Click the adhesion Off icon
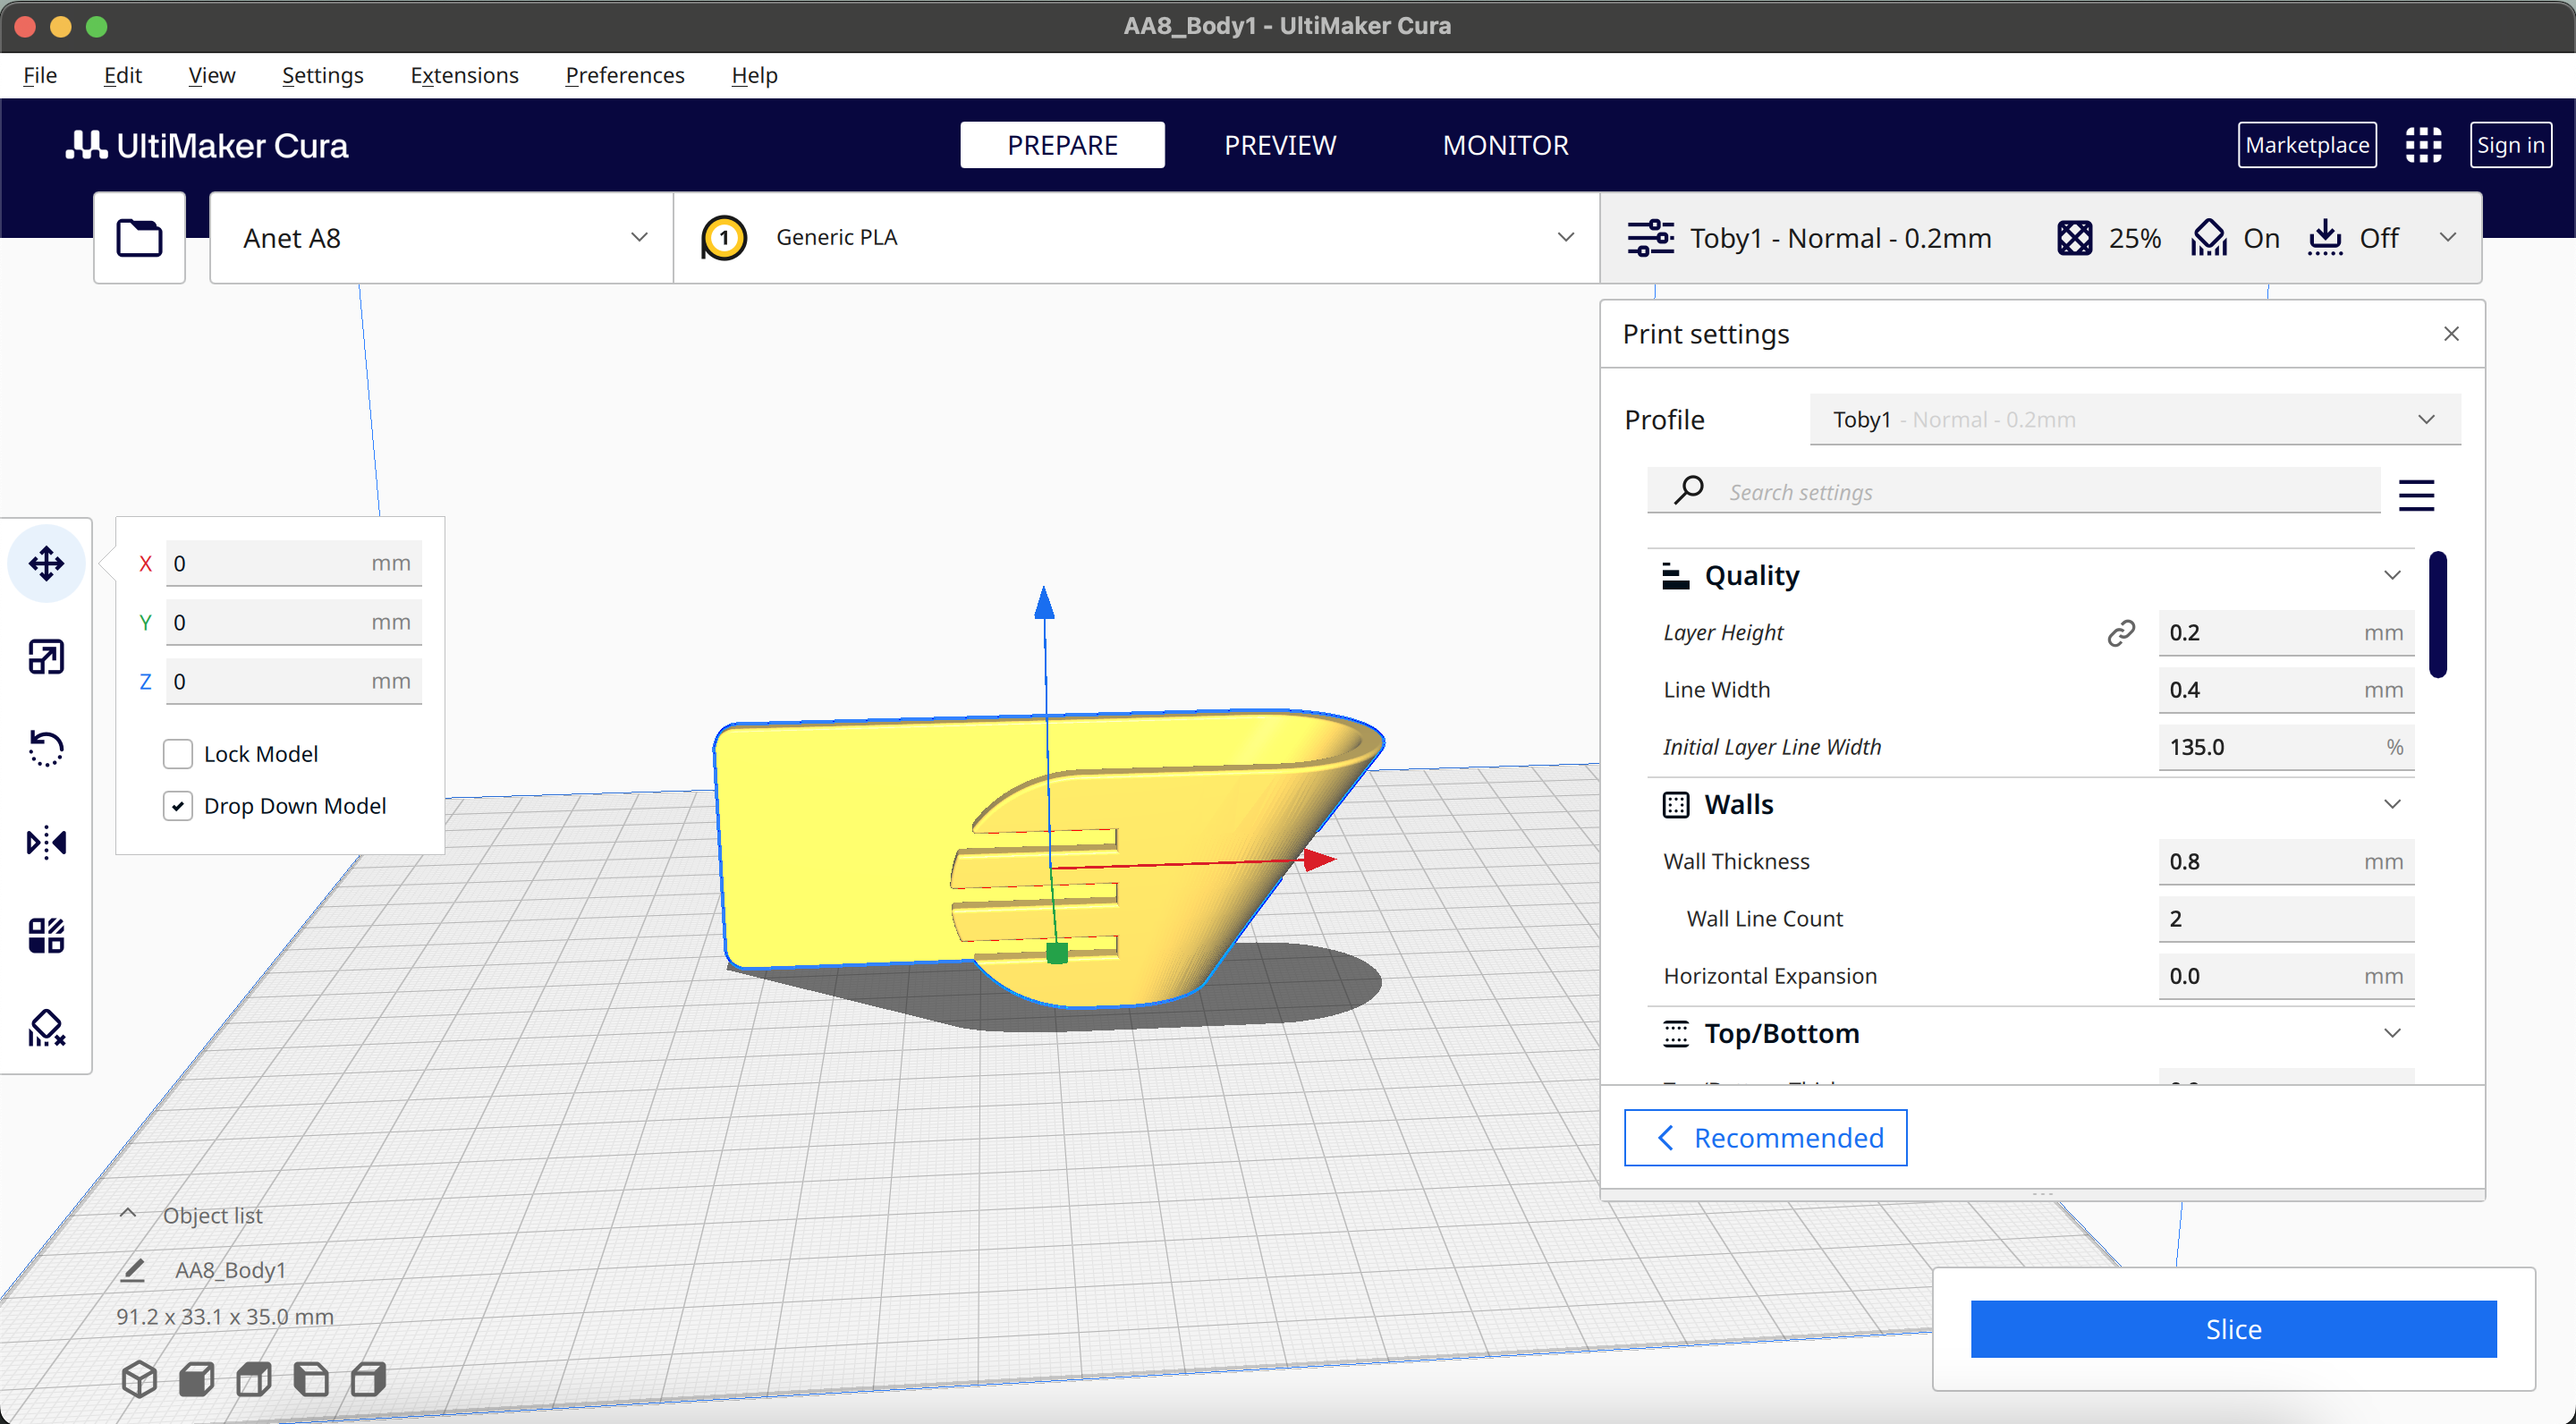2576x1424 pixels. tap(2325, 238)
